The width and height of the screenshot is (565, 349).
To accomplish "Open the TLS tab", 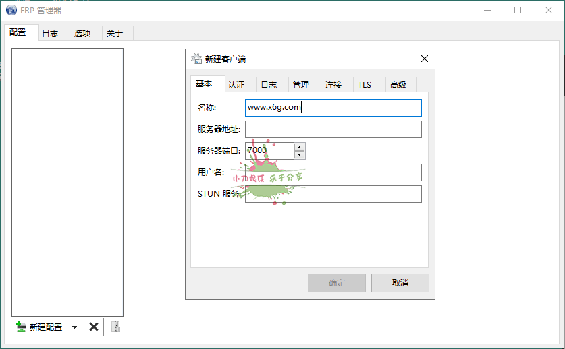I will point(365,84).
